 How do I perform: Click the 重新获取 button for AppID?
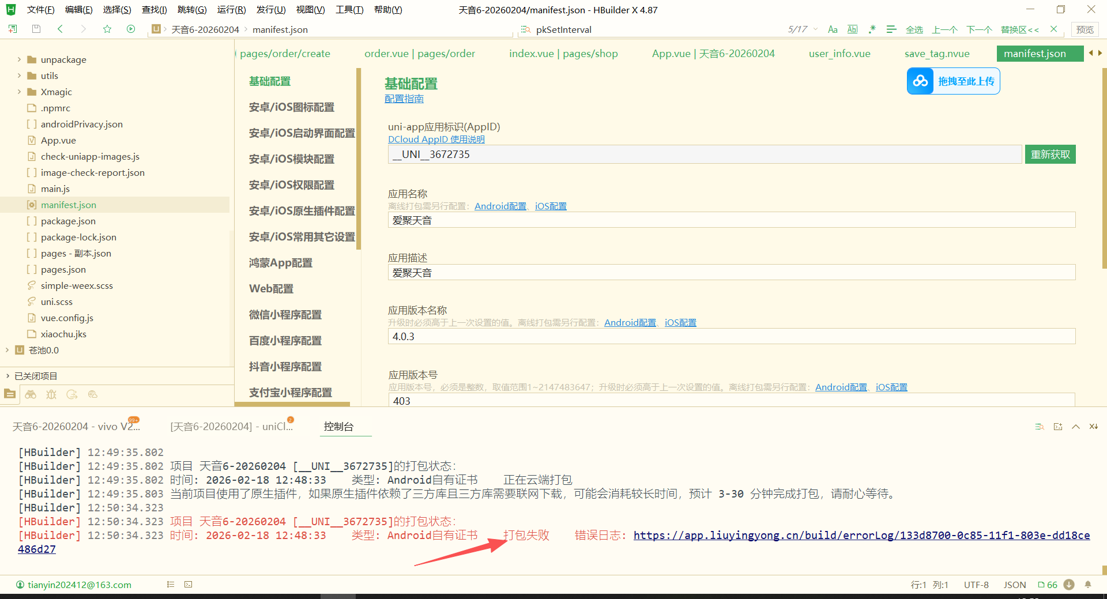(x=1050, y=155)
